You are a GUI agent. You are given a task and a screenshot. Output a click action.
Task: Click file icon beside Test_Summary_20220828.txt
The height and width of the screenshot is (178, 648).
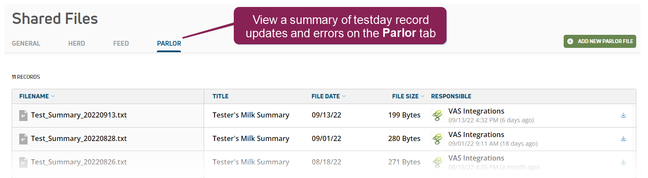[x=24, y=139]
